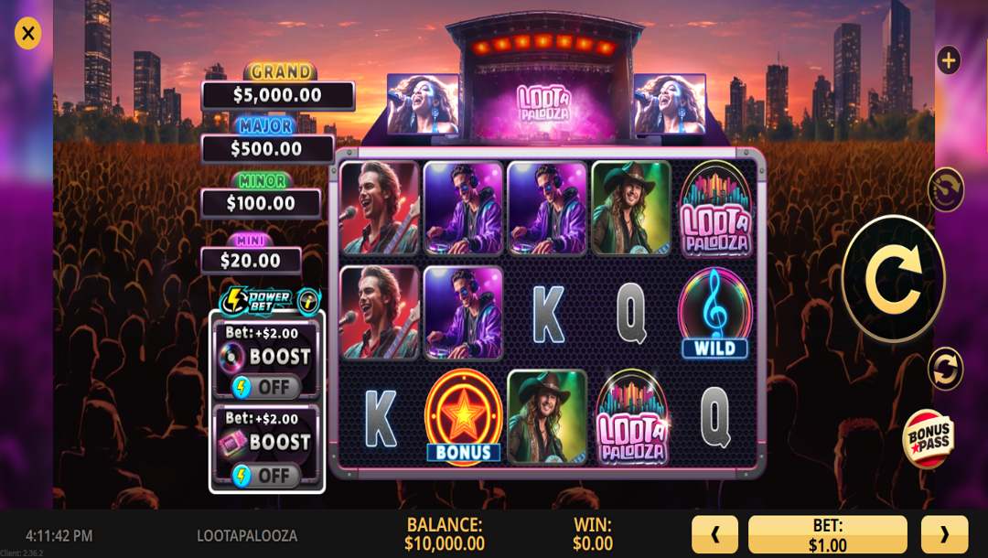Decrease bet with left arrow

pyautogui.click(x=714, y=535)
